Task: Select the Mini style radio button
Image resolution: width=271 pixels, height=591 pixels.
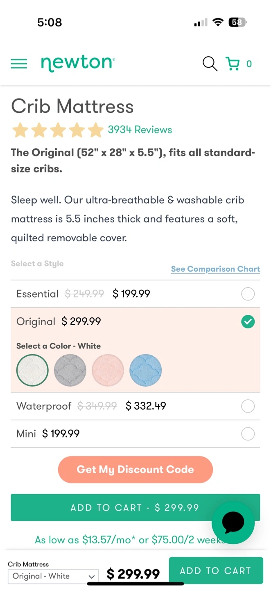Action: [x=248, y=434]
